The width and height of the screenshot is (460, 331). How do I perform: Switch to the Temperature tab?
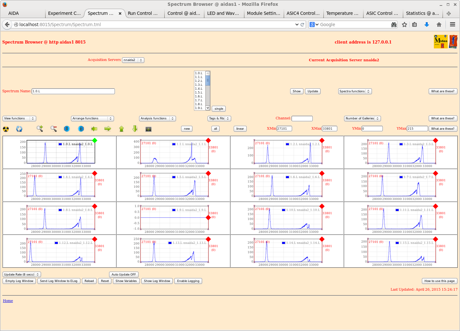pyautogui.click(x=343, y=13)
